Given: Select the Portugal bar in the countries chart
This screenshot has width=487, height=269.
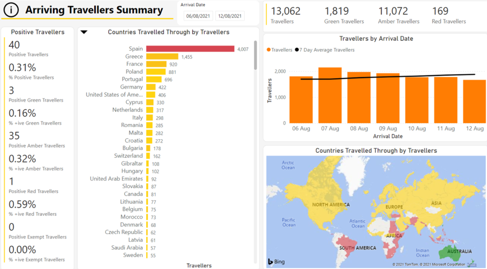Looking at the screenshot, I should tap(154, 79).
